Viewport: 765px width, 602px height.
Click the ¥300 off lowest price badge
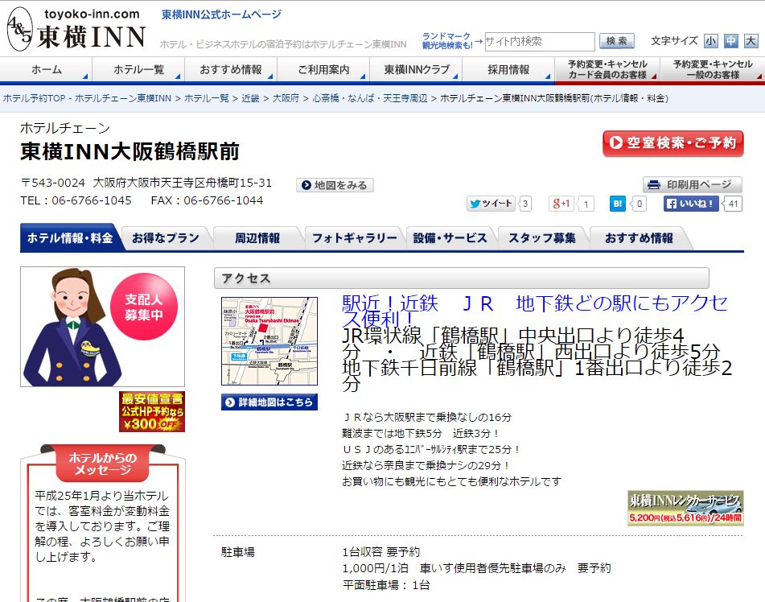point(152,411)
